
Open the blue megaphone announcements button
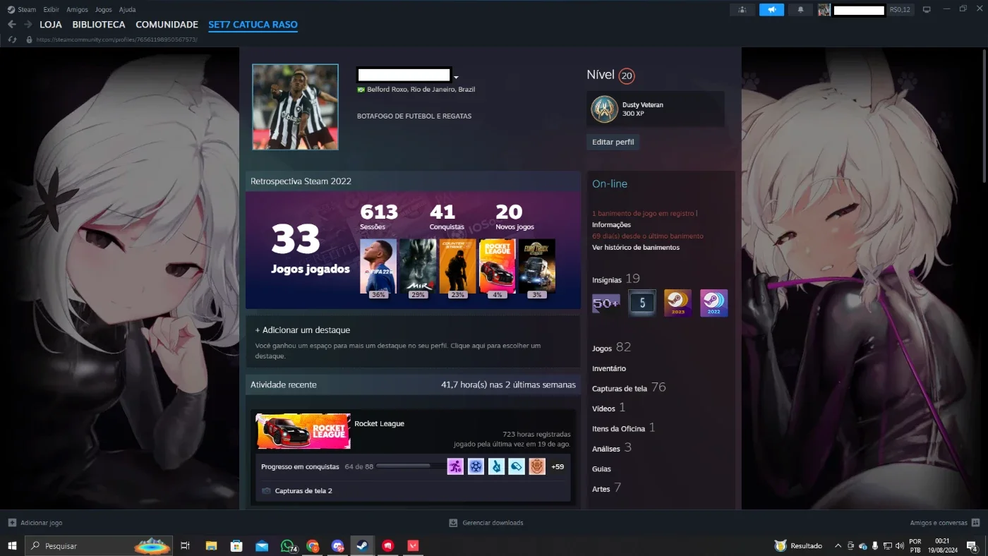coord(771,10)
